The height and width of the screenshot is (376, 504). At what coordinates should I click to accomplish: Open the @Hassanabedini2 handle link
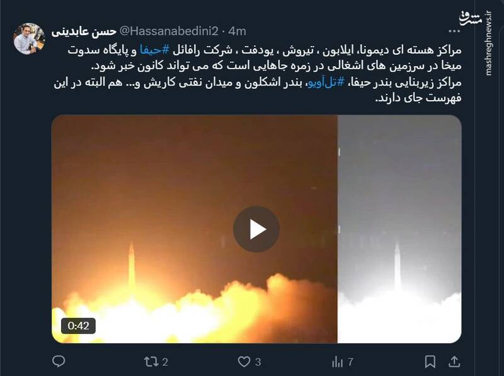pos(169,31)
